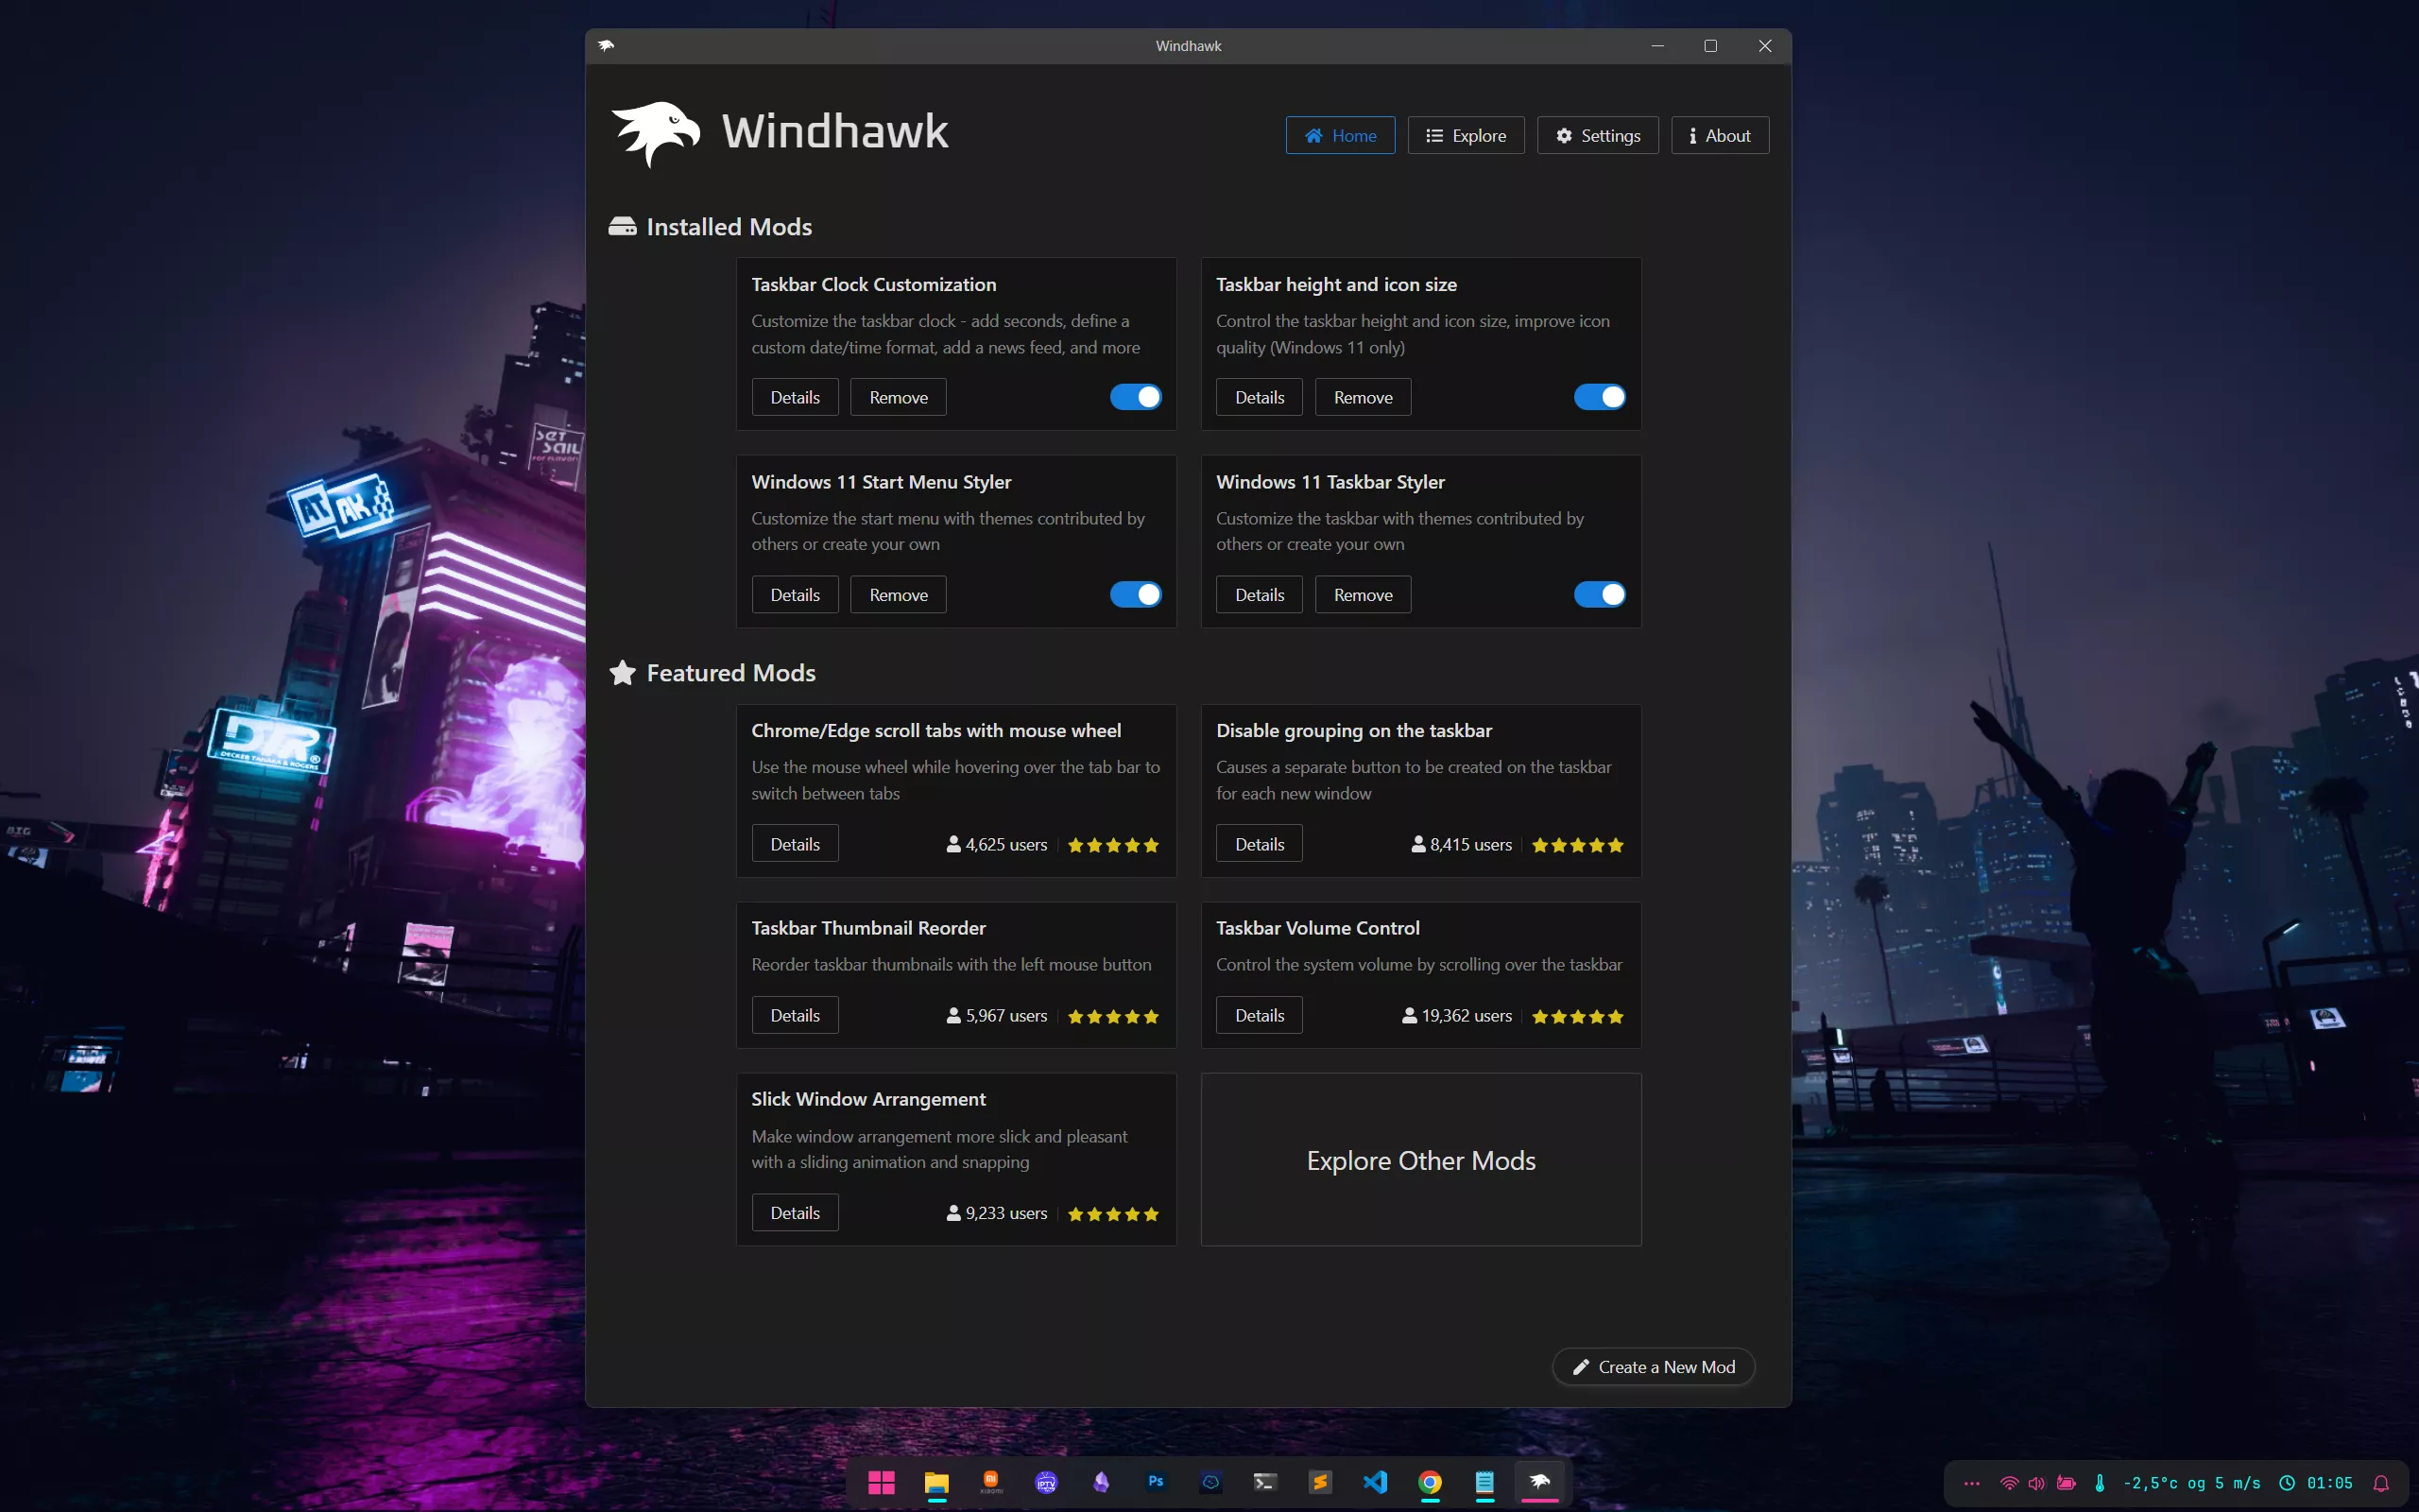Remove the Taskbar Clock Customization mod
Viewport: 2419px width, 1512px height.
(x=898, y=397)
